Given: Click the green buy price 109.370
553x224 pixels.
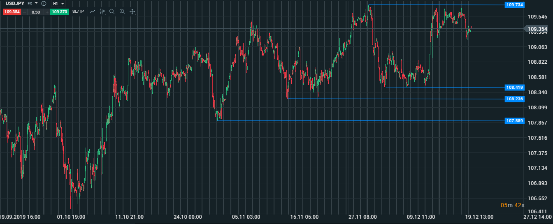Looking at the screenshot, I should [x=59, y=12].
